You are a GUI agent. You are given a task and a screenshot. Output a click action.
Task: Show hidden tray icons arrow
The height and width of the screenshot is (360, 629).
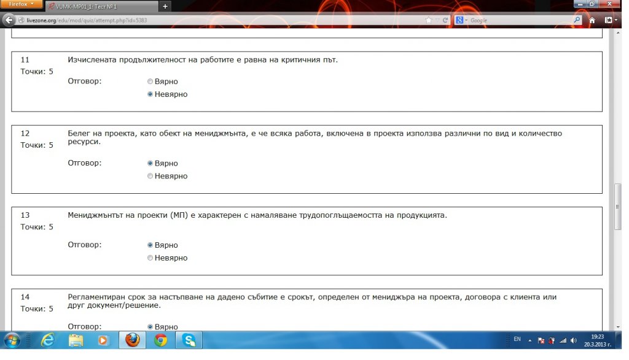tap(530, 340)
